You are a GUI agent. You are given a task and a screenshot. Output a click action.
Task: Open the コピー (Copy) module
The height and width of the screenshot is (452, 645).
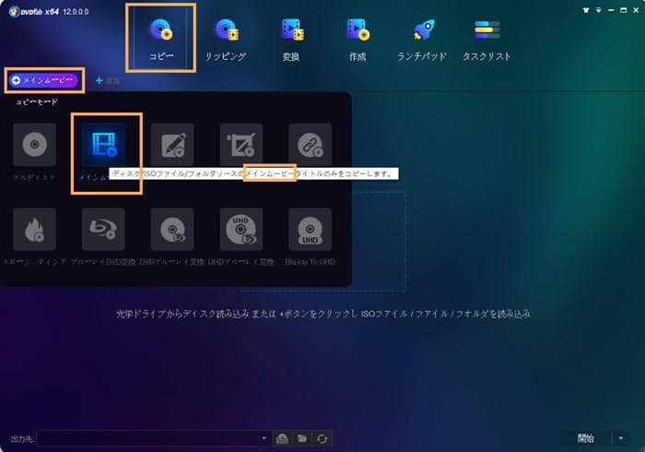161,39
